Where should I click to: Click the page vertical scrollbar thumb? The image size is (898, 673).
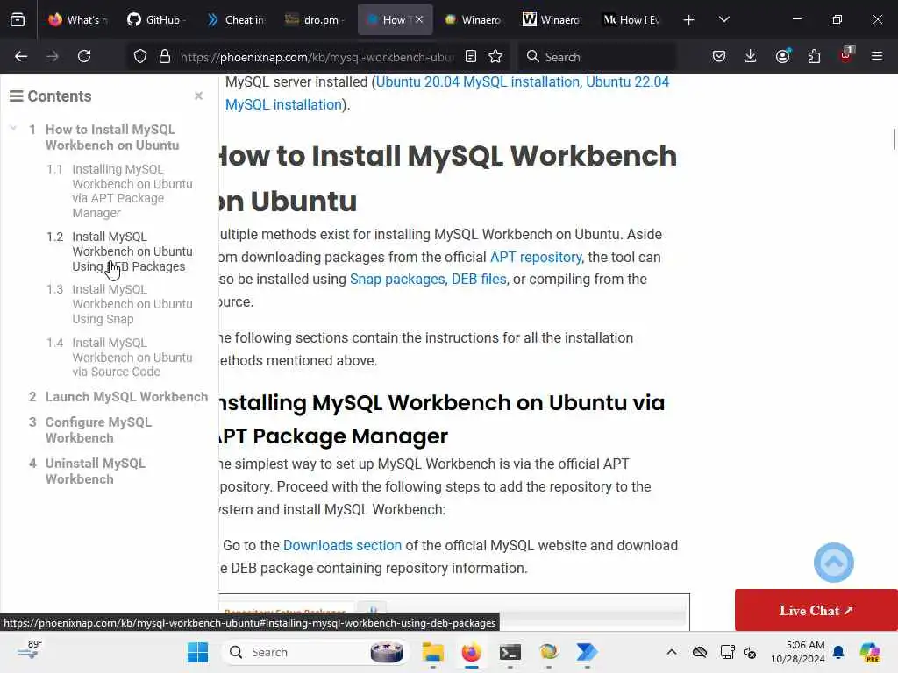(894, 139)
